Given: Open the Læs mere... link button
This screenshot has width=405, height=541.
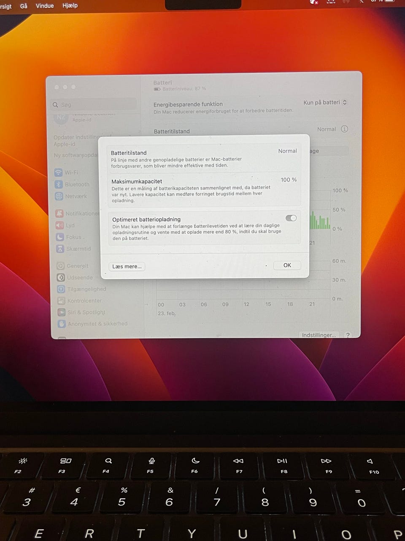Looking at the screenshot, I should pyautogui.click(x=127, y=266).
